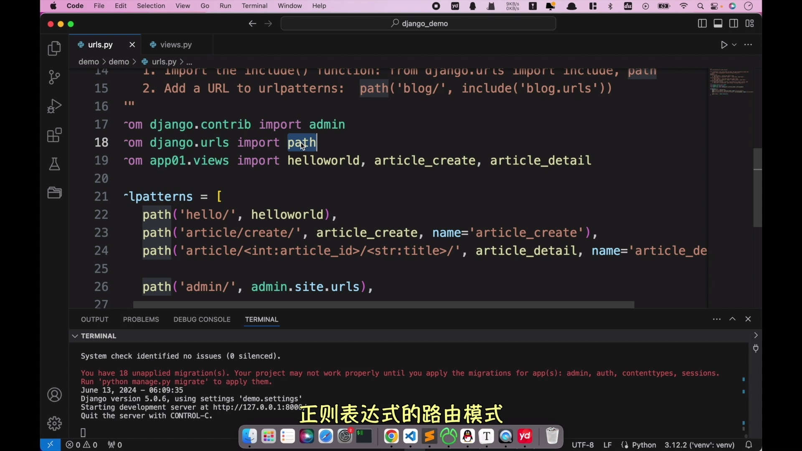Open the Manage gear at the bottom
Screen dimensions: 802x451
(54, 423)
